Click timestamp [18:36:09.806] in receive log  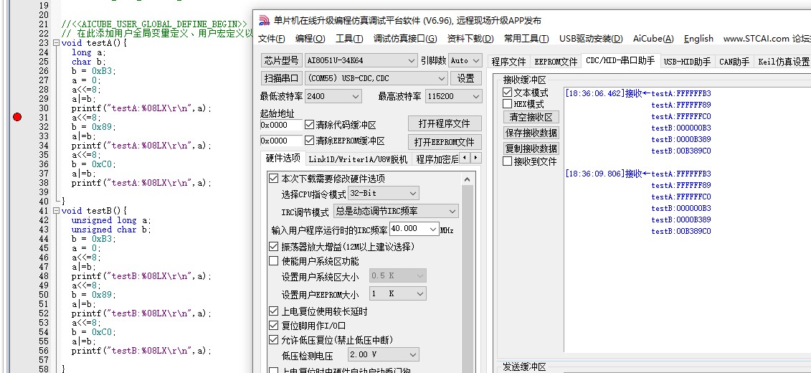[594, 174]
